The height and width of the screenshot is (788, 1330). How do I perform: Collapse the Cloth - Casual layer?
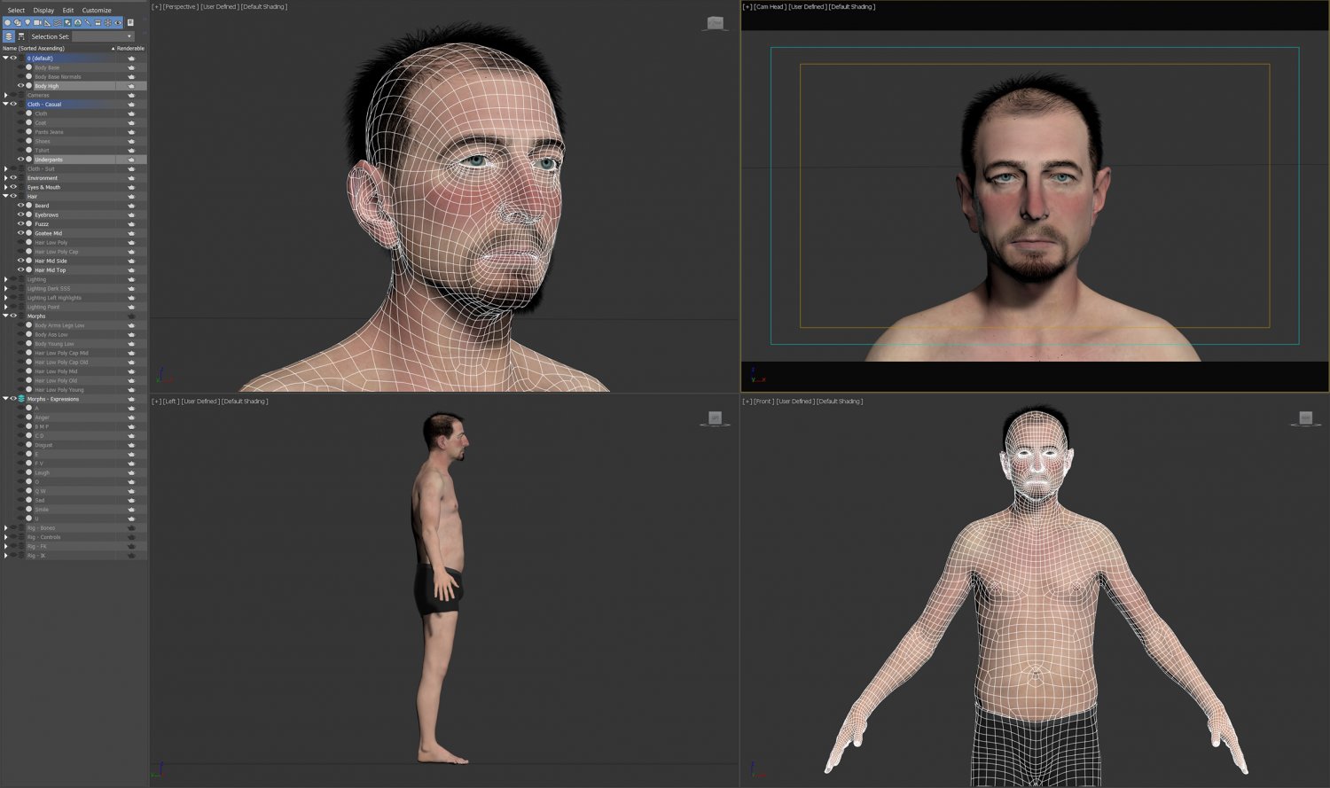coord(6,104)
